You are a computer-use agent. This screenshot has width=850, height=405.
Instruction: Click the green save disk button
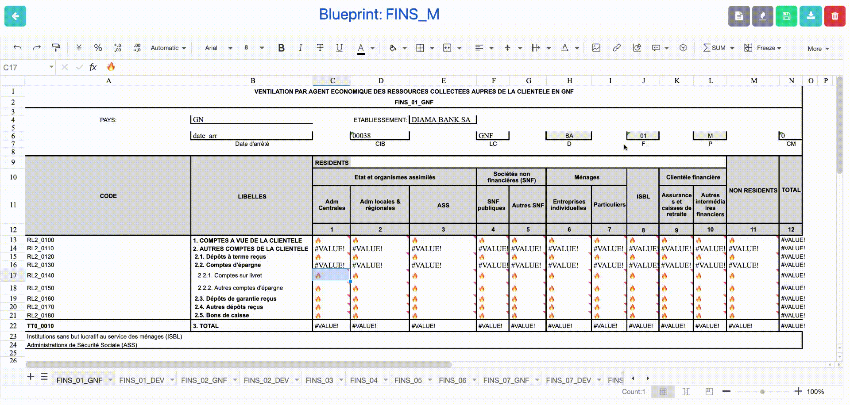click(x=786, y=16)
